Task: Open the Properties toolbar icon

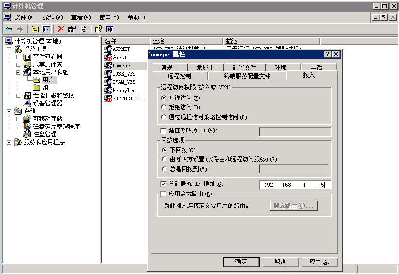Action: click(x=72, y=29)
